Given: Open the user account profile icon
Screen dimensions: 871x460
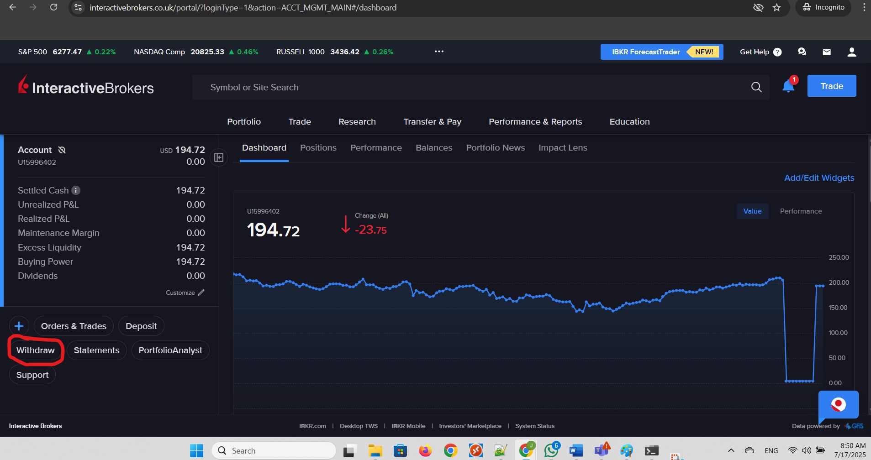Looking at the screenshot, I should pos(851,52).
